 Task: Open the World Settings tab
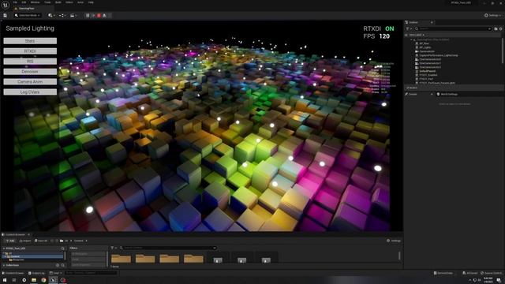coord(447,95)
